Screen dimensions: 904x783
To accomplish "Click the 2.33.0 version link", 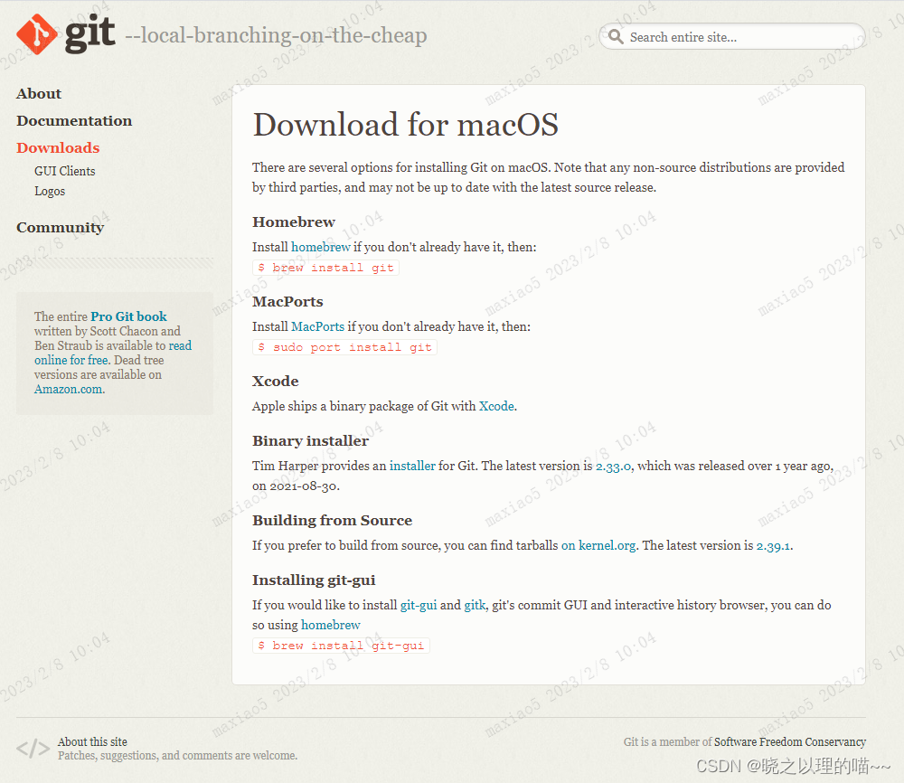I will point(614,466).
